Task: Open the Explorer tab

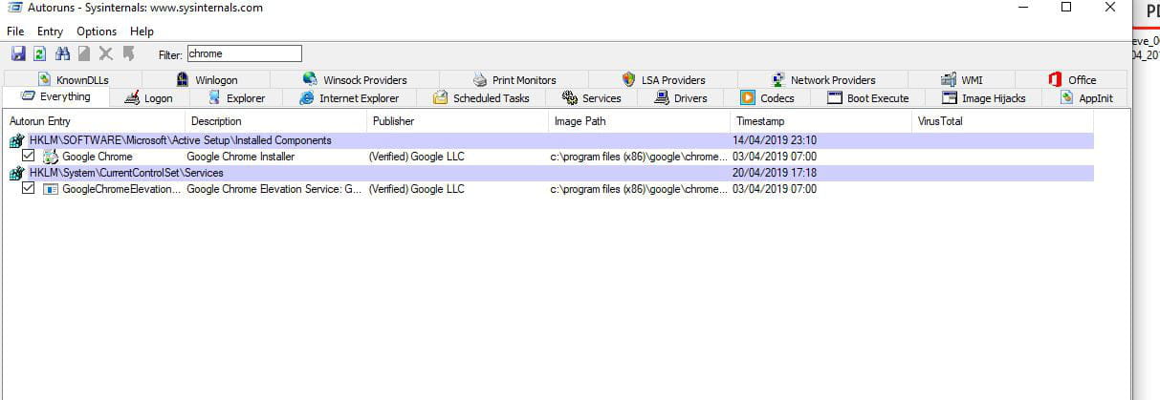Action: tap(237, 98)
